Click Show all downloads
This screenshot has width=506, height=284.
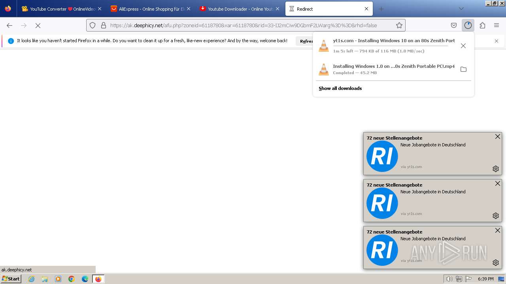[x=340, y=88]
